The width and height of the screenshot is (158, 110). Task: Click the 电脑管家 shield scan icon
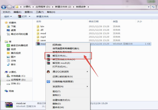pos(48,82)
